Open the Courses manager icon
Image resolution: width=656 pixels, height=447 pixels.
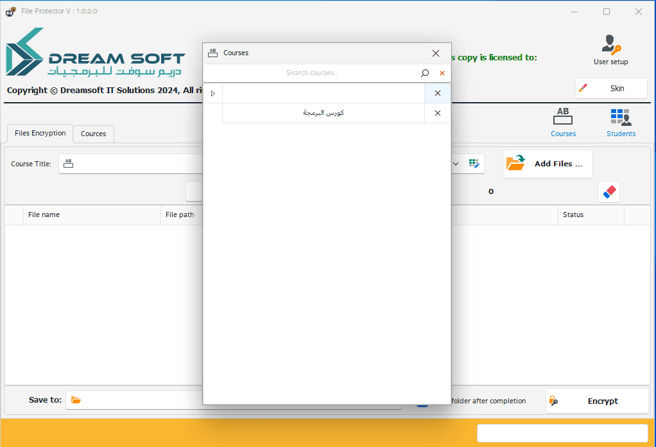tap(563, 122)
